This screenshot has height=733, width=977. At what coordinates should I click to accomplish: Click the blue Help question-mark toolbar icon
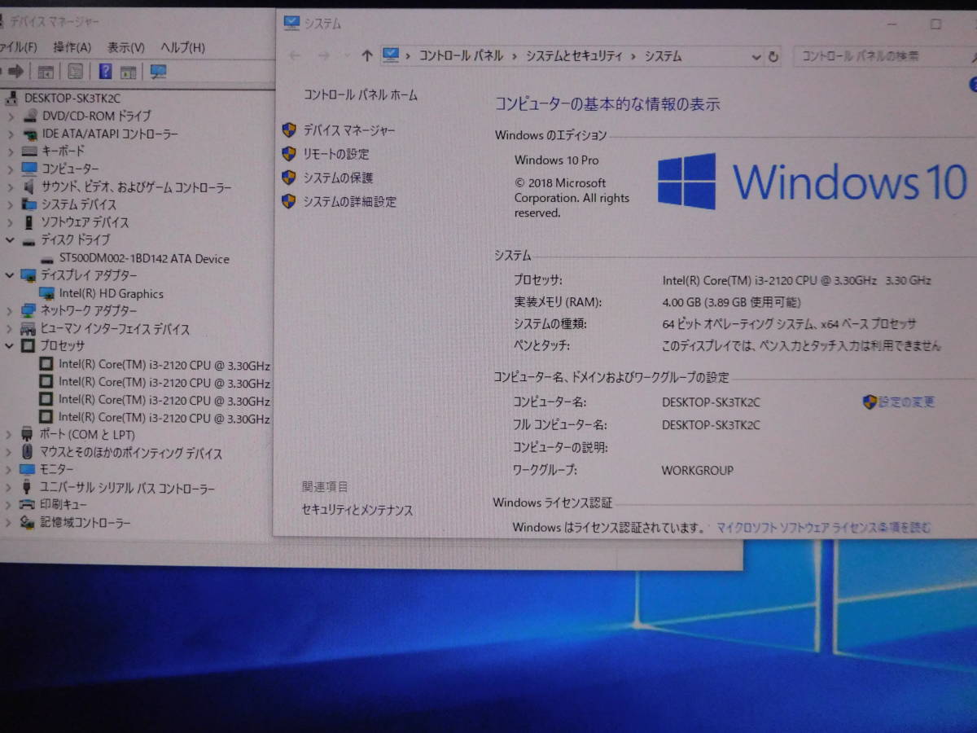click(x=105, y=72)
